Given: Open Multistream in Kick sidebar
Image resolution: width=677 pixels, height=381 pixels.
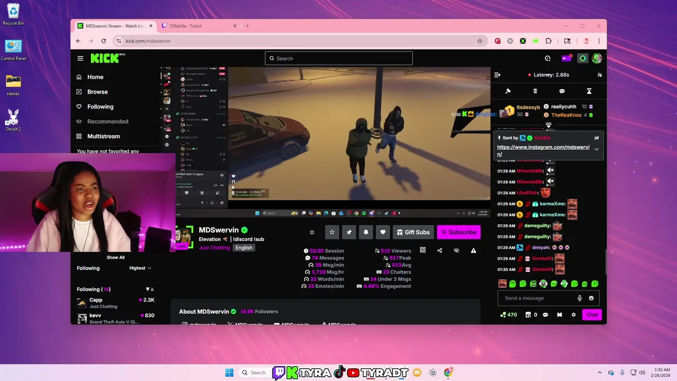Looking at the screenshot, I should (103, 136).
